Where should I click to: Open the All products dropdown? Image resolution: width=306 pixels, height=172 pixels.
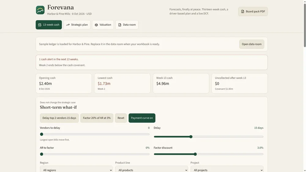coord(151,170)
